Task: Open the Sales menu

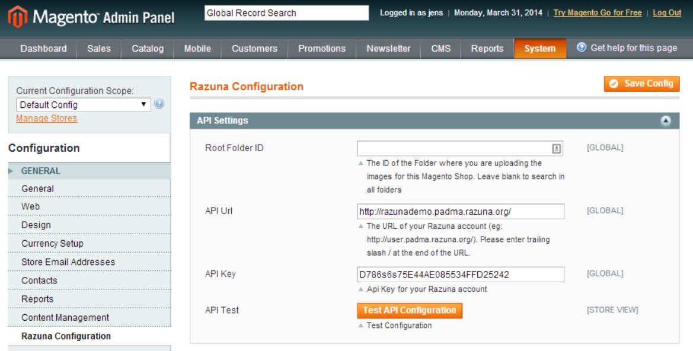Action: [x=98, y=49]
